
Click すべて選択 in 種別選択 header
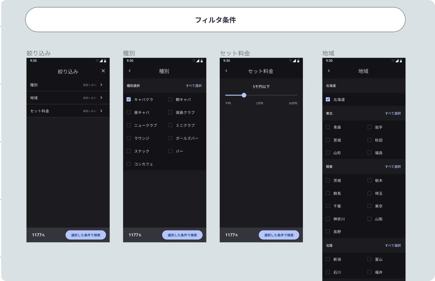click(x=194, y=86)
